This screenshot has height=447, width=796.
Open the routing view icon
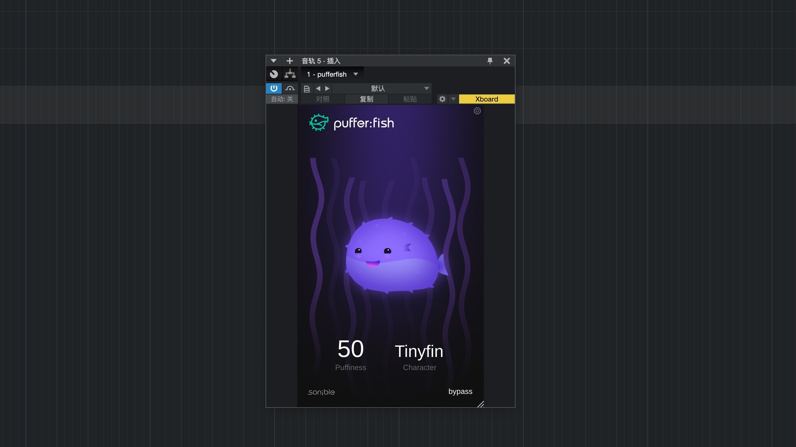point(290,74)
